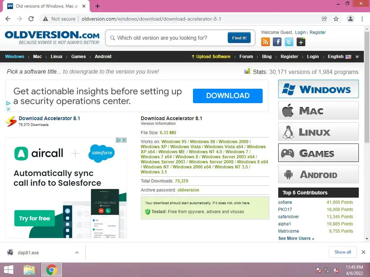
Task: Click the download 'click here' text
Action: point(242,203)
